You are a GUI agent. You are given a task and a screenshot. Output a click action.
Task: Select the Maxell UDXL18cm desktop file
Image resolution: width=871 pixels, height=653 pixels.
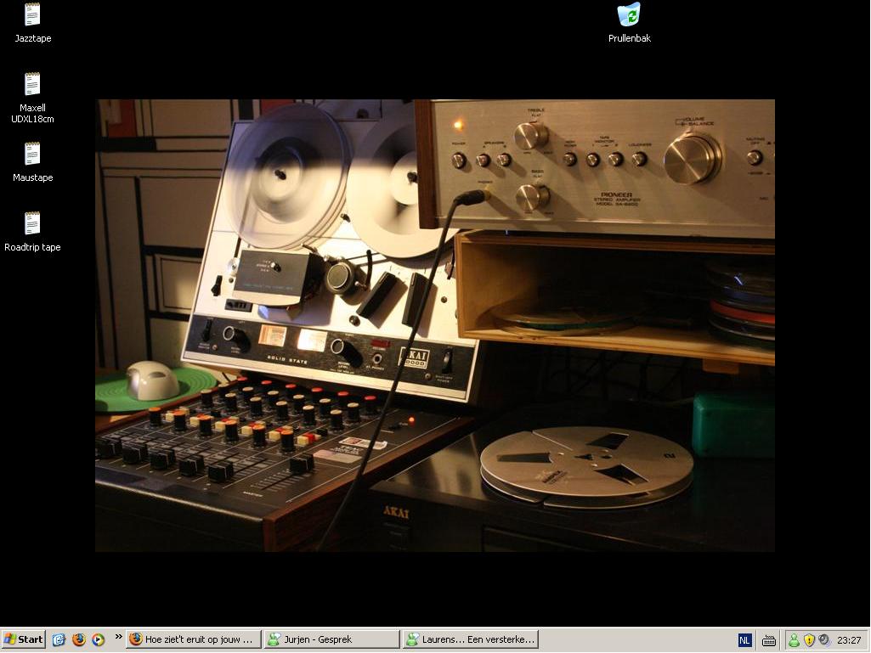click(x=32, y=85)
